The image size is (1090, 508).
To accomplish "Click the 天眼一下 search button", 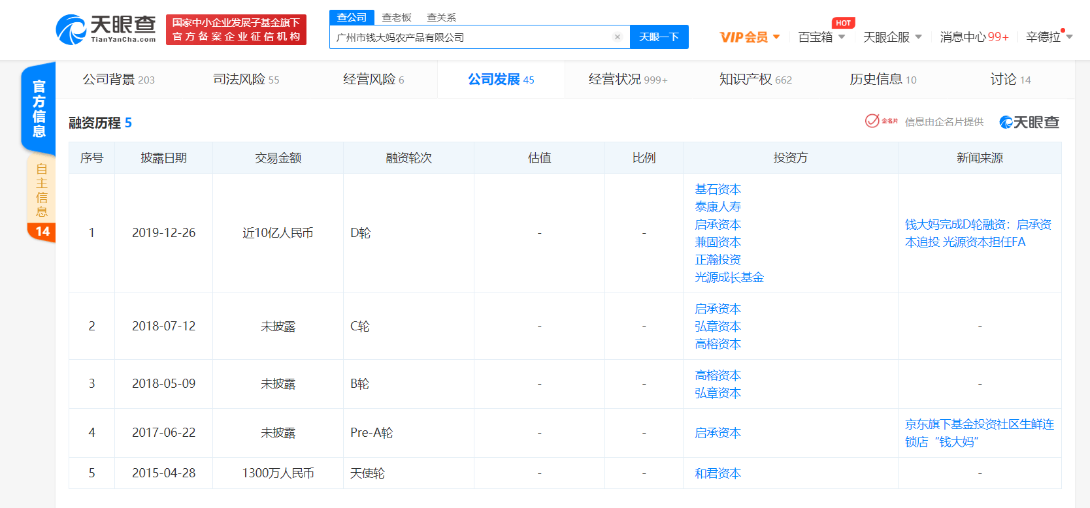I will 659,37.
